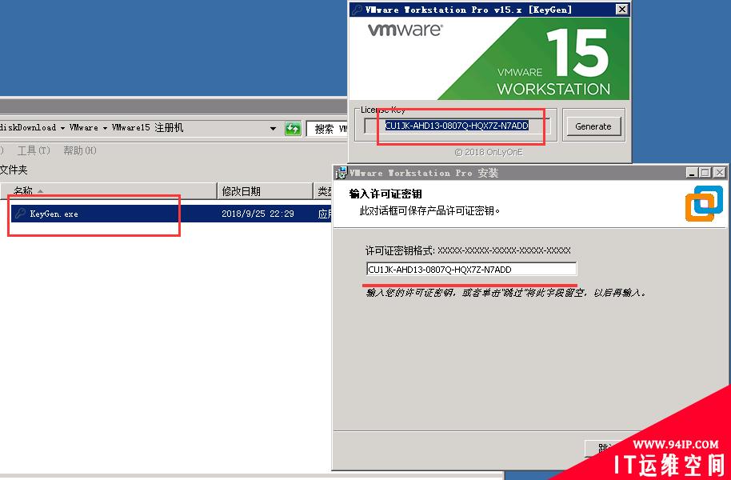The height and width of the screenshot is (480, 731).
Task: Expand the address bar history dropdown
Action: [x=274, y=128]
